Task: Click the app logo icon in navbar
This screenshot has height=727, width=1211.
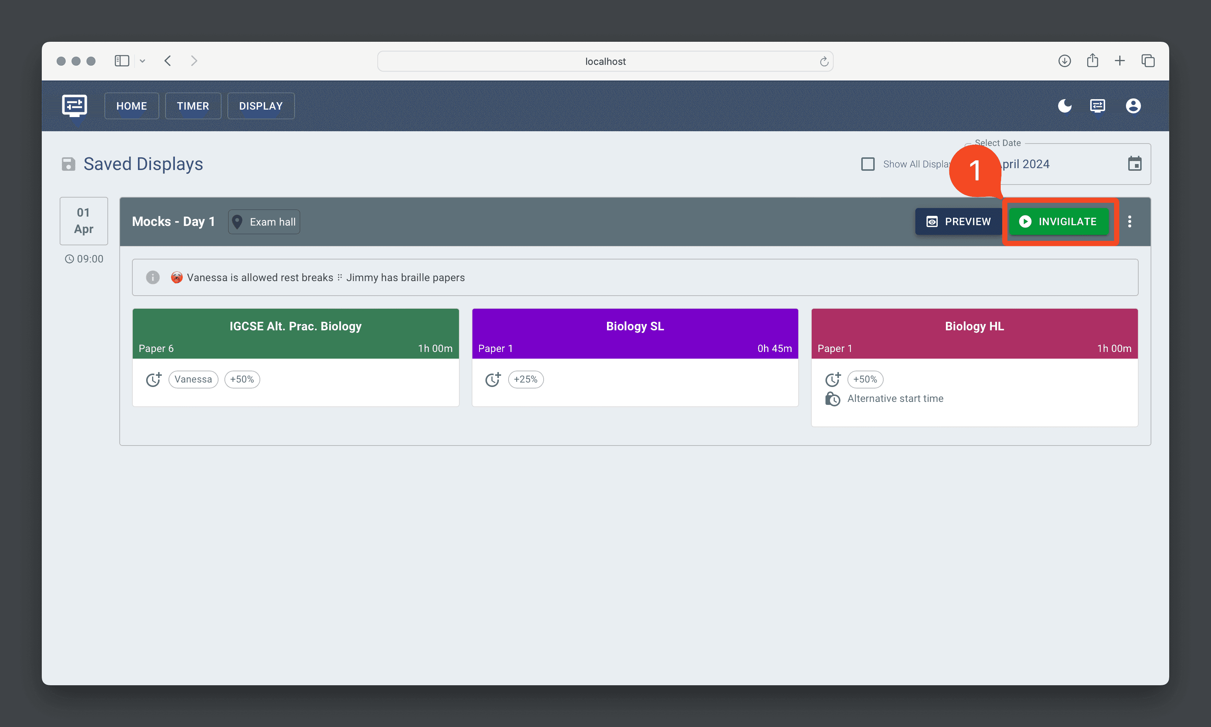Action: [x=75, y=106]
